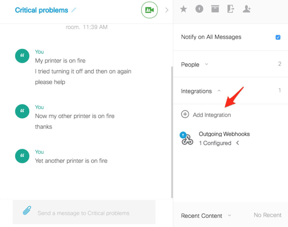Leave room using exit door icon
Screen dimensions: 288x227
pos(231,9)
